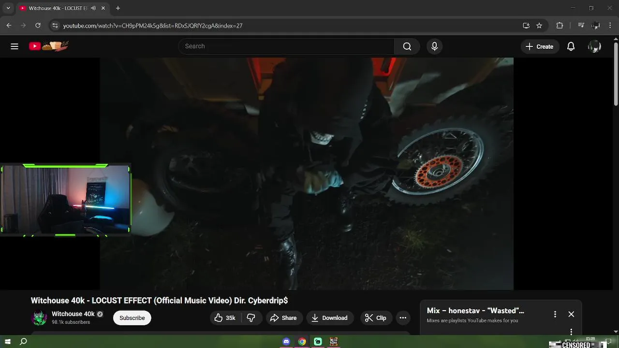Mute the Witchhouse 40k tab audio
This screenshot has height=348, width=619.
(x=93, y=8)
